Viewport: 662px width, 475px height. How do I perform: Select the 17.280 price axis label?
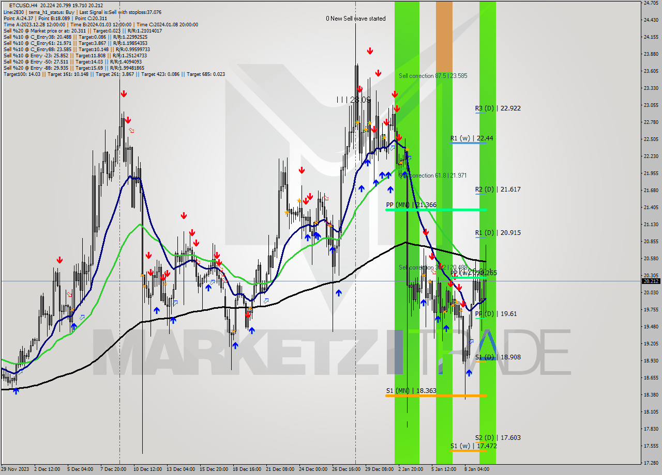pyautogui.click(x=651, y=463)
